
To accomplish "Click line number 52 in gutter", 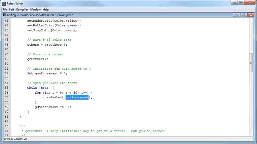I will pos(6,74).
